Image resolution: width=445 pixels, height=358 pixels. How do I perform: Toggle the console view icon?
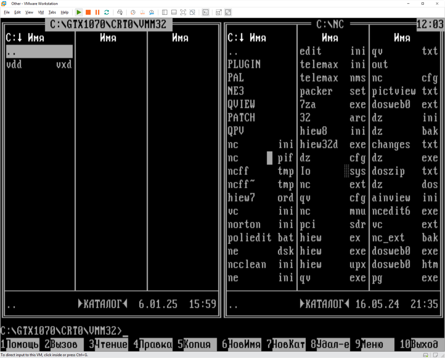coord(205,12)
